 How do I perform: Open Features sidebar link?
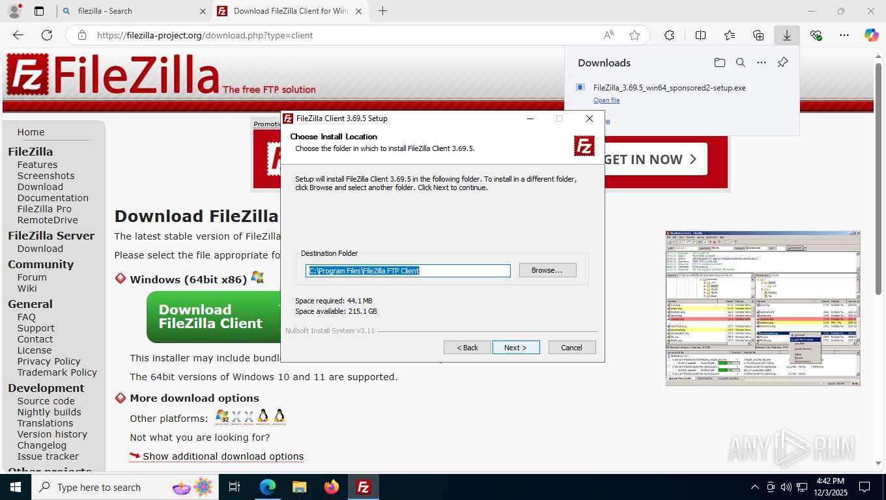click(x=37, y=165)
